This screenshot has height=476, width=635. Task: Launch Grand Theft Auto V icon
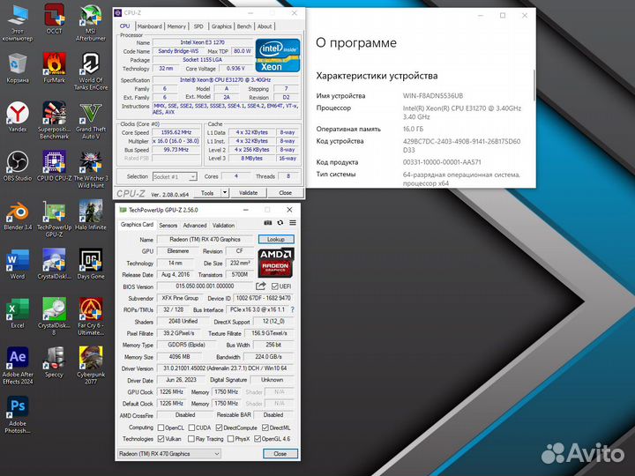point(91,121)
